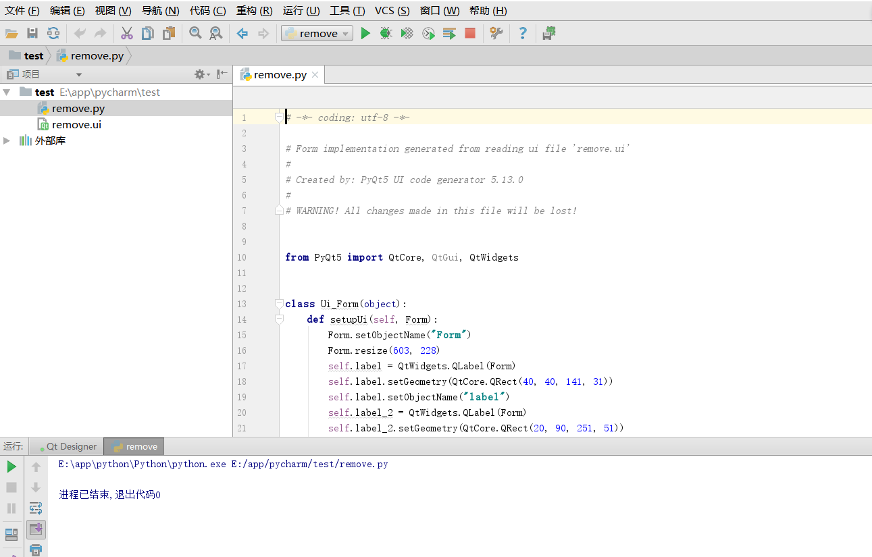
Task: Click the remove.py breadcrumb in navigation bar
Action: [90, 55]
